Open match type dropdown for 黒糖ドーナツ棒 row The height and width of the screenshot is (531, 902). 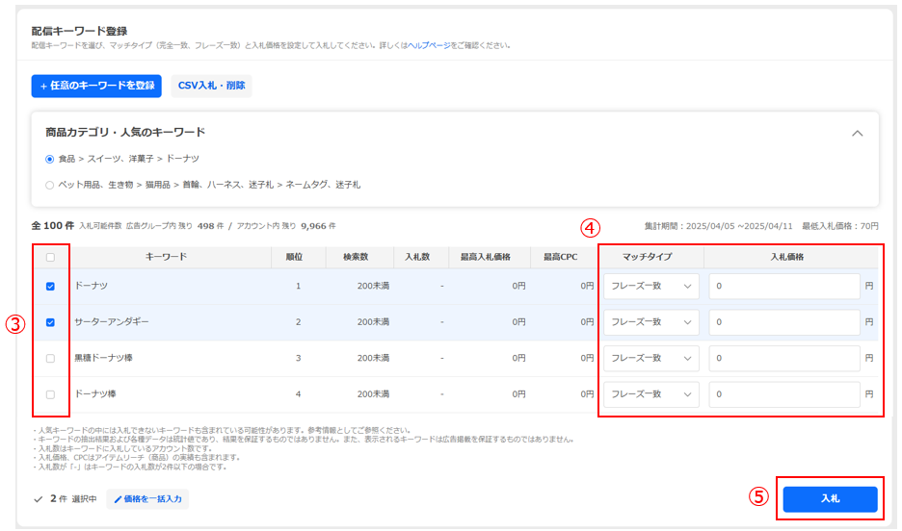coord(651,358)
